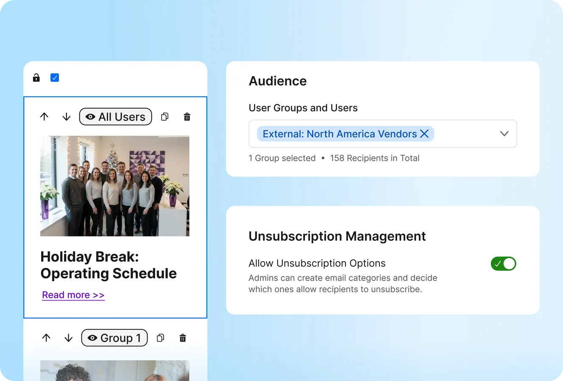Click the lock icon above the email block
563x381 pixels.
click(36, 78)
